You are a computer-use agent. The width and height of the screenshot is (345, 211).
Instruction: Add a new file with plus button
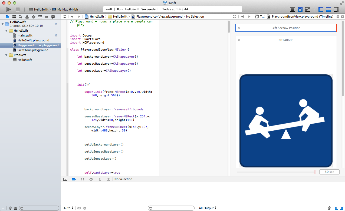coord(3,208)
